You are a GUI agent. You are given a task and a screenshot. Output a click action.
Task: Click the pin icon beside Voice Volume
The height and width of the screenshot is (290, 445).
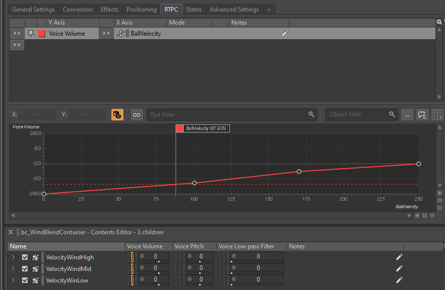[x=31, y=34]
